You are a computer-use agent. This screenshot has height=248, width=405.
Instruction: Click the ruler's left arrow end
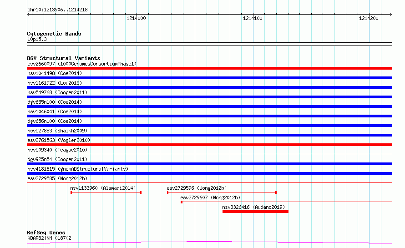28,14
